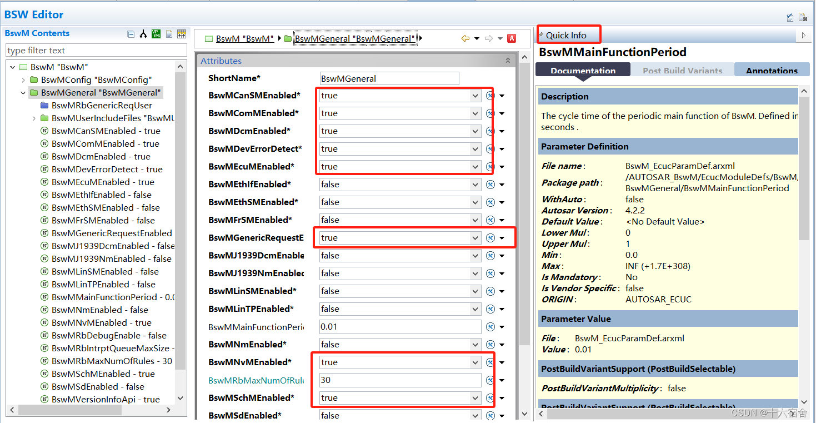
Task: Click the grey forward navigation arrow
Action: point(489,38)
